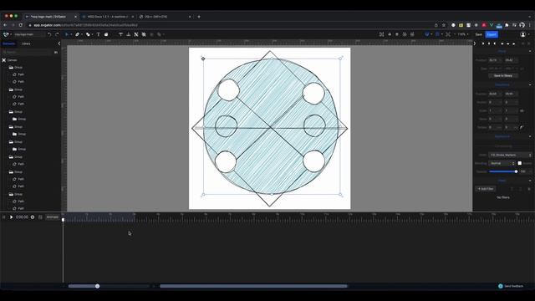The image size is (535, 301).
Task: Collapse the Appearance section arrow
Action: coord(530,136)
